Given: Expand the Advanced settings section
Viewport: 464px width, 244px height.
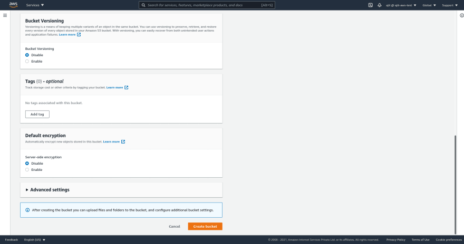Looking at the screenshot, I should (x=47, y=190).
